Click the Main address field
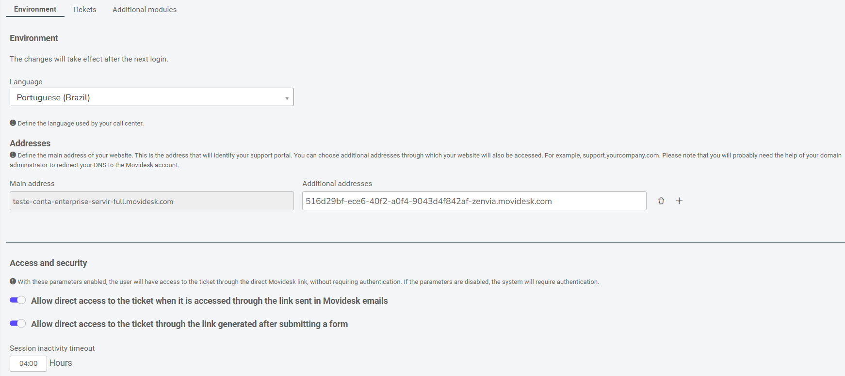This screenshot has height=376, width=845. pos(152,201)
